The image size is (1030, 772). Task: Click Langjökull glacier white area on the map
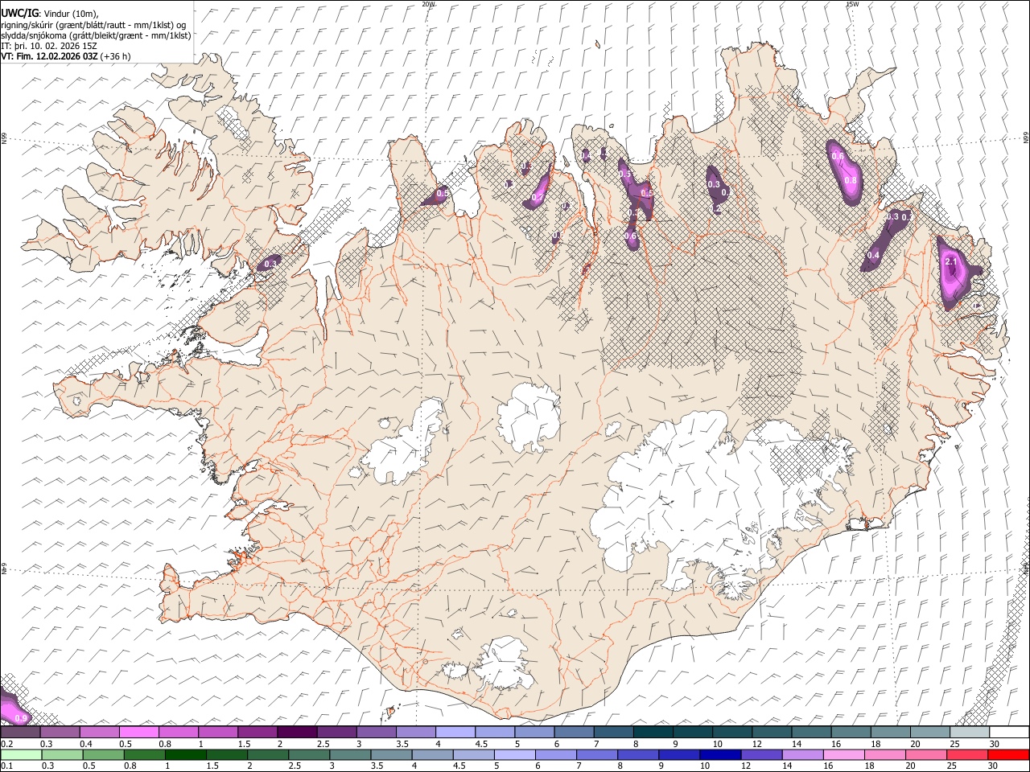(x=406, y=446)
